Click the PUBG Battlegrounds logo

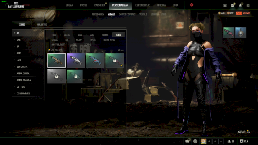(16, 5)
